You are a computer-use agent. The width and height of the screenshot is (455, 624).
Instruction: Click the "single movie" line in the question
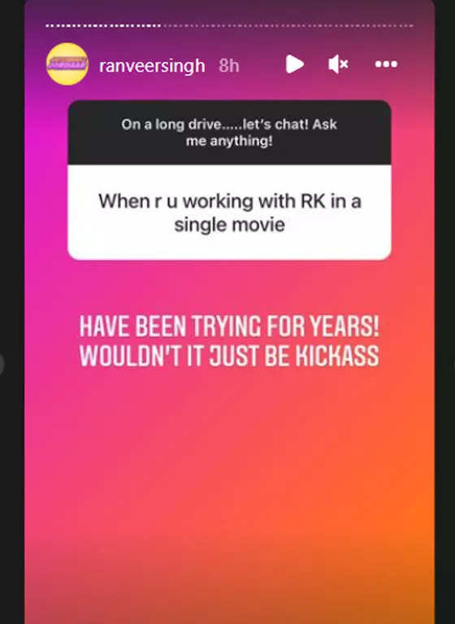(x=230, y=225)
